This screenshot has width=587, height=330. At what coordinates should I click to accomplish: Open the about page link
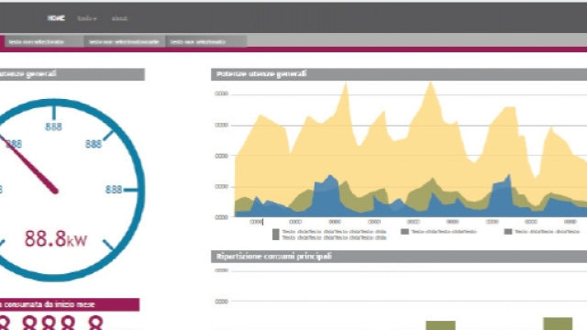click(119, 18)
